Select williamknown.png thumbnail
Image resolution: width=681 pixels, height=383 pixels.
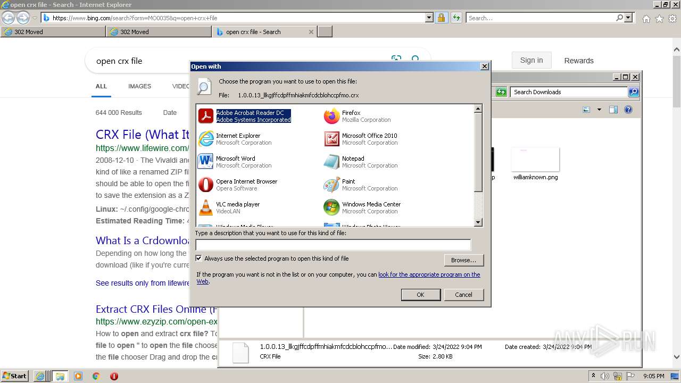[x=535, y=159]
